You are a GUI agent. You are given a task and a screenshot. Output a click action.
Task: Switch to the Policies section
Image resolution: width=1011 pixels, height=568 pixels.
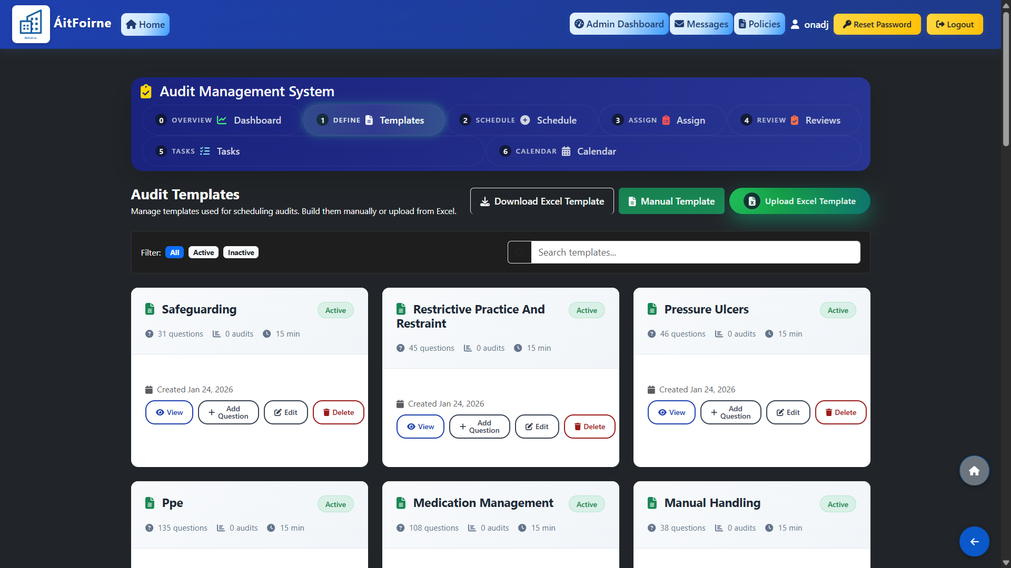pos(759,24)
